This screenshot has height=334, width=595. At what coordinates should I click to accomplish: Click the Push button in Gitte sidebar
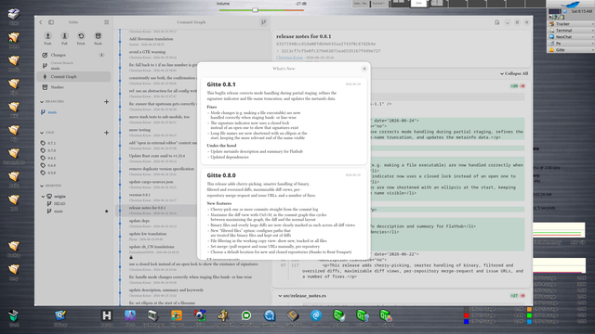(x=47, y=38)
